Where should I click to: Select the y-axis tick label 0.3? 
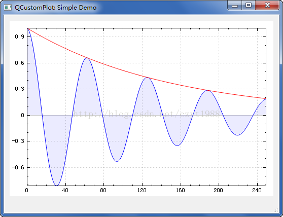19,89
